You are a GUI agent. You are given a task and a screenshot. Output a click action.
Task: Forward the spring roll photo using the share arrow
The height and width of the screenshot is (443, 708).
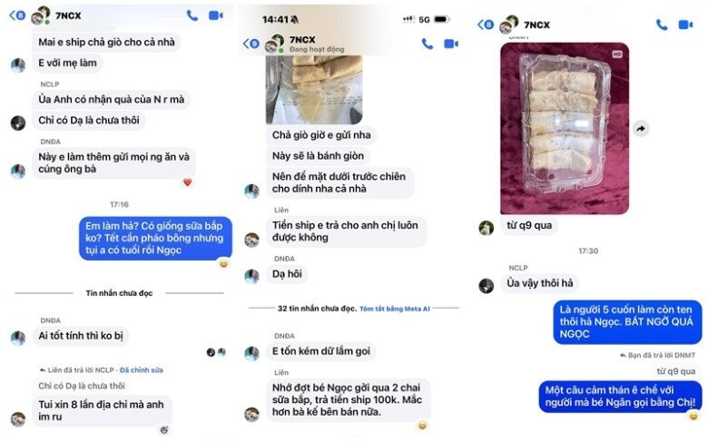point(641,129)
